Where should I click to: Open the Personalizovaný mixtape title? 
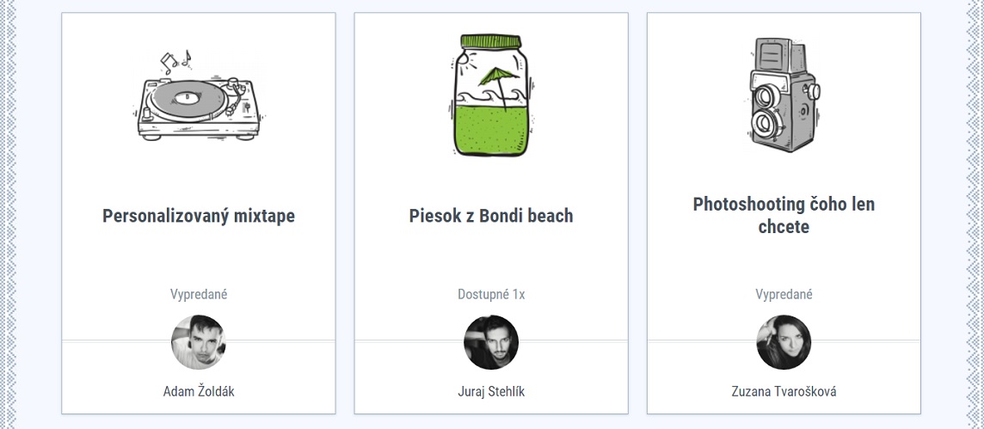click(x=199, y=216)
